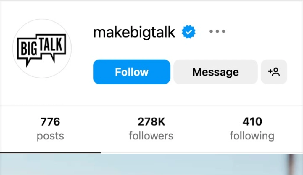Open the Big Talk profile picture
This screenshot has height=175, width=303.
[x=42, y=49]
